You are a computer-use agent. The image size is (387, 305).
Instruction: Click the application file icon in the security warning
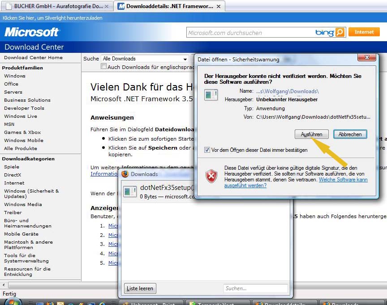coord(211,95)
